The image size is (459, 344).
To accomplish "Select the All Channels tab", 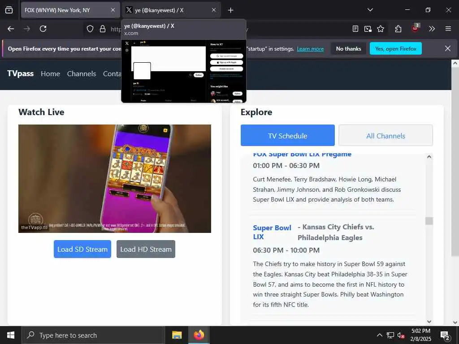I will pos(385,135).
